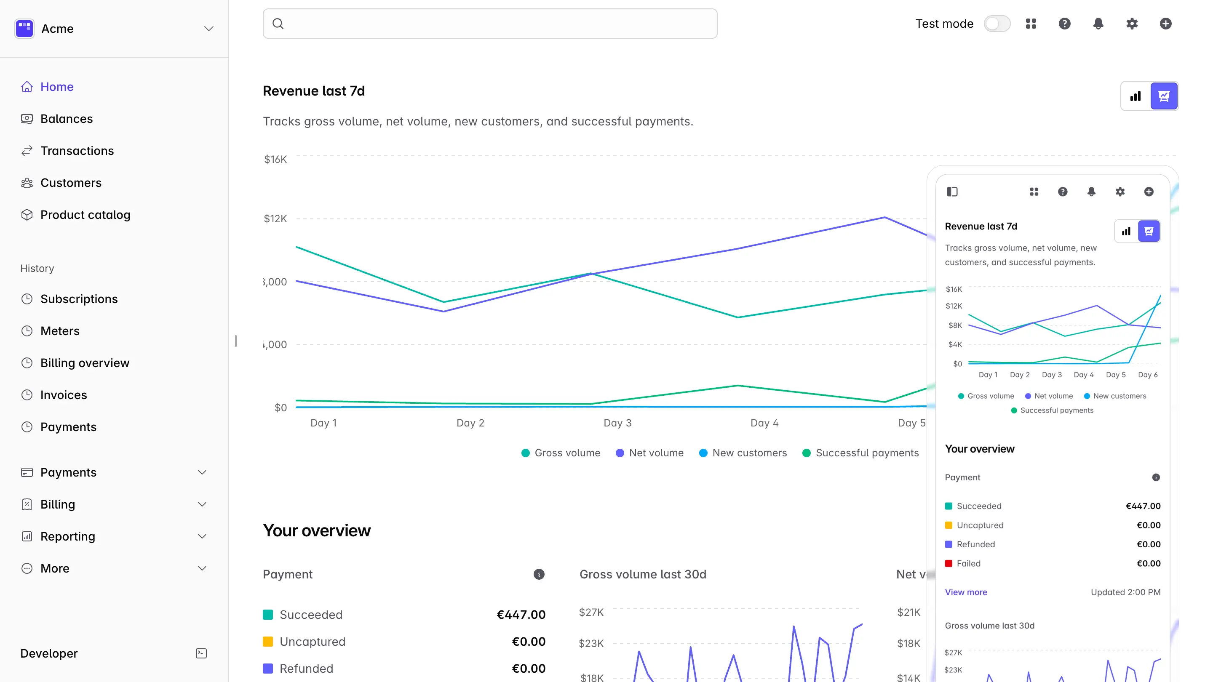Focus the top search field
The width and height of the screenshot is (1213, 682).
click(x=490, y=24)
